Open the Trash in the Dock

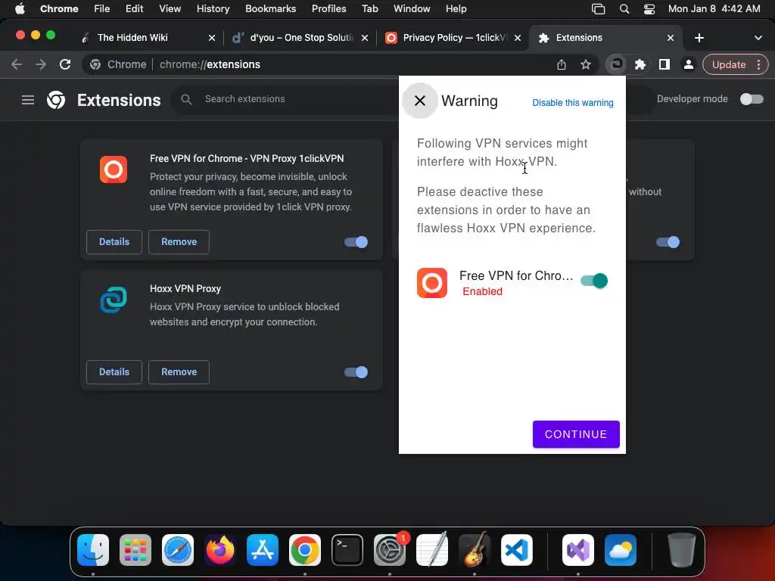[682, 550]
